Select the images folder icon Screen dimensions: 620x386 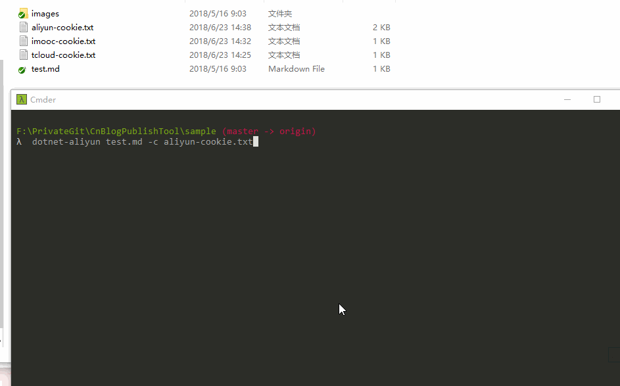tap(23, 13)
